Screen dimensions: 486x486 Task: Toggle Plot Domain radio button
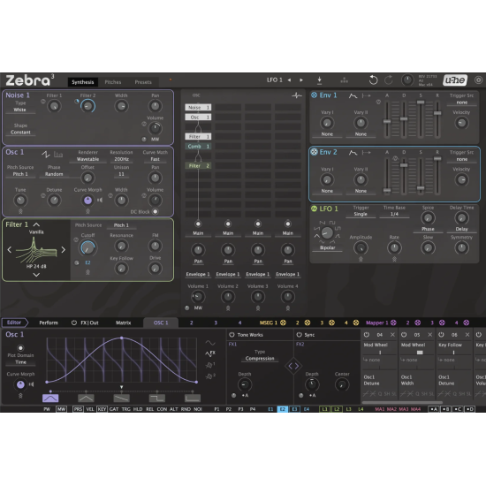point(20,348)
